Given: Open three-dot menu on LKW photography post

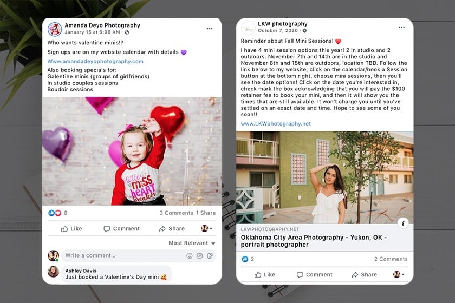Looking at the screenshot, I should [x=401, y=27].
